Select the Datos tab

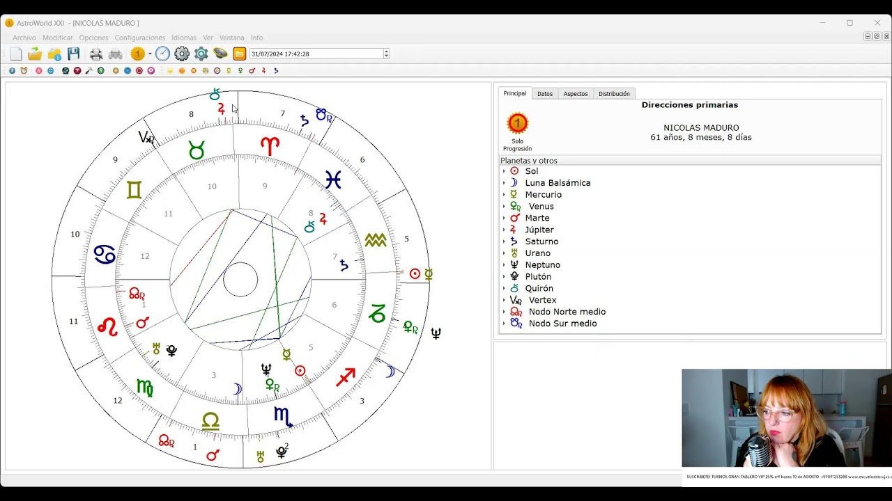tap(544, 93)
